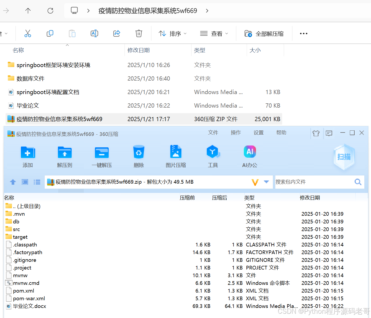Click the Paste clipboard icon in Explorer toolbar
The height and width of the screenshot is (318, 371).
72,33
